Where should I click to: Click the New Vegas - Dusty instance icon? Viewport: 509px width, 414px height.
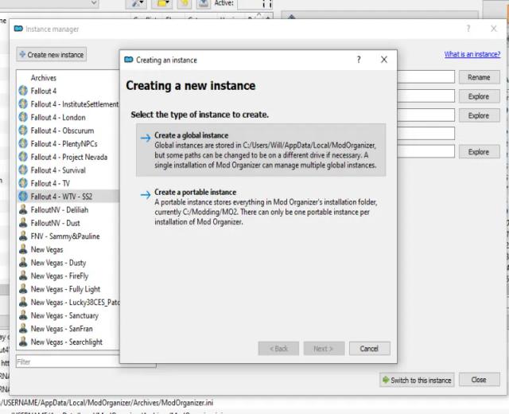click(23, 263)
